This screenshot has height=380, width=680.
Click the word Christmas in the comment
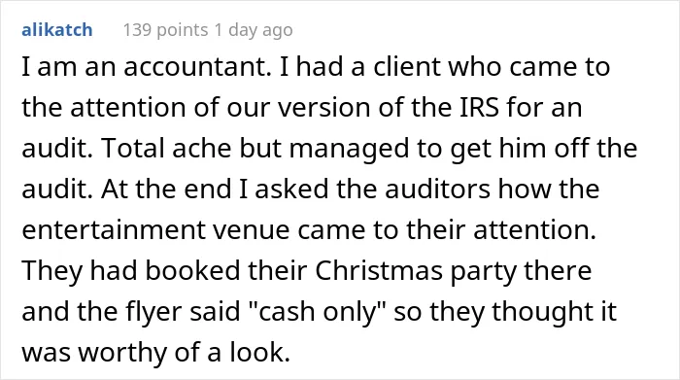click(x=379, y=270)
